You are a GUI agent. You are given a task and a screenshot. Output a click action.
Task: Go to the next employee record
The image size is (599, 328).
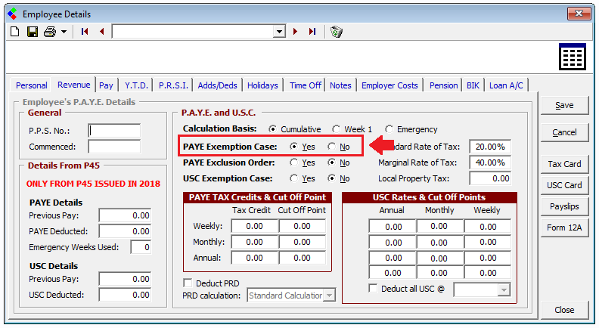[296, 32]
